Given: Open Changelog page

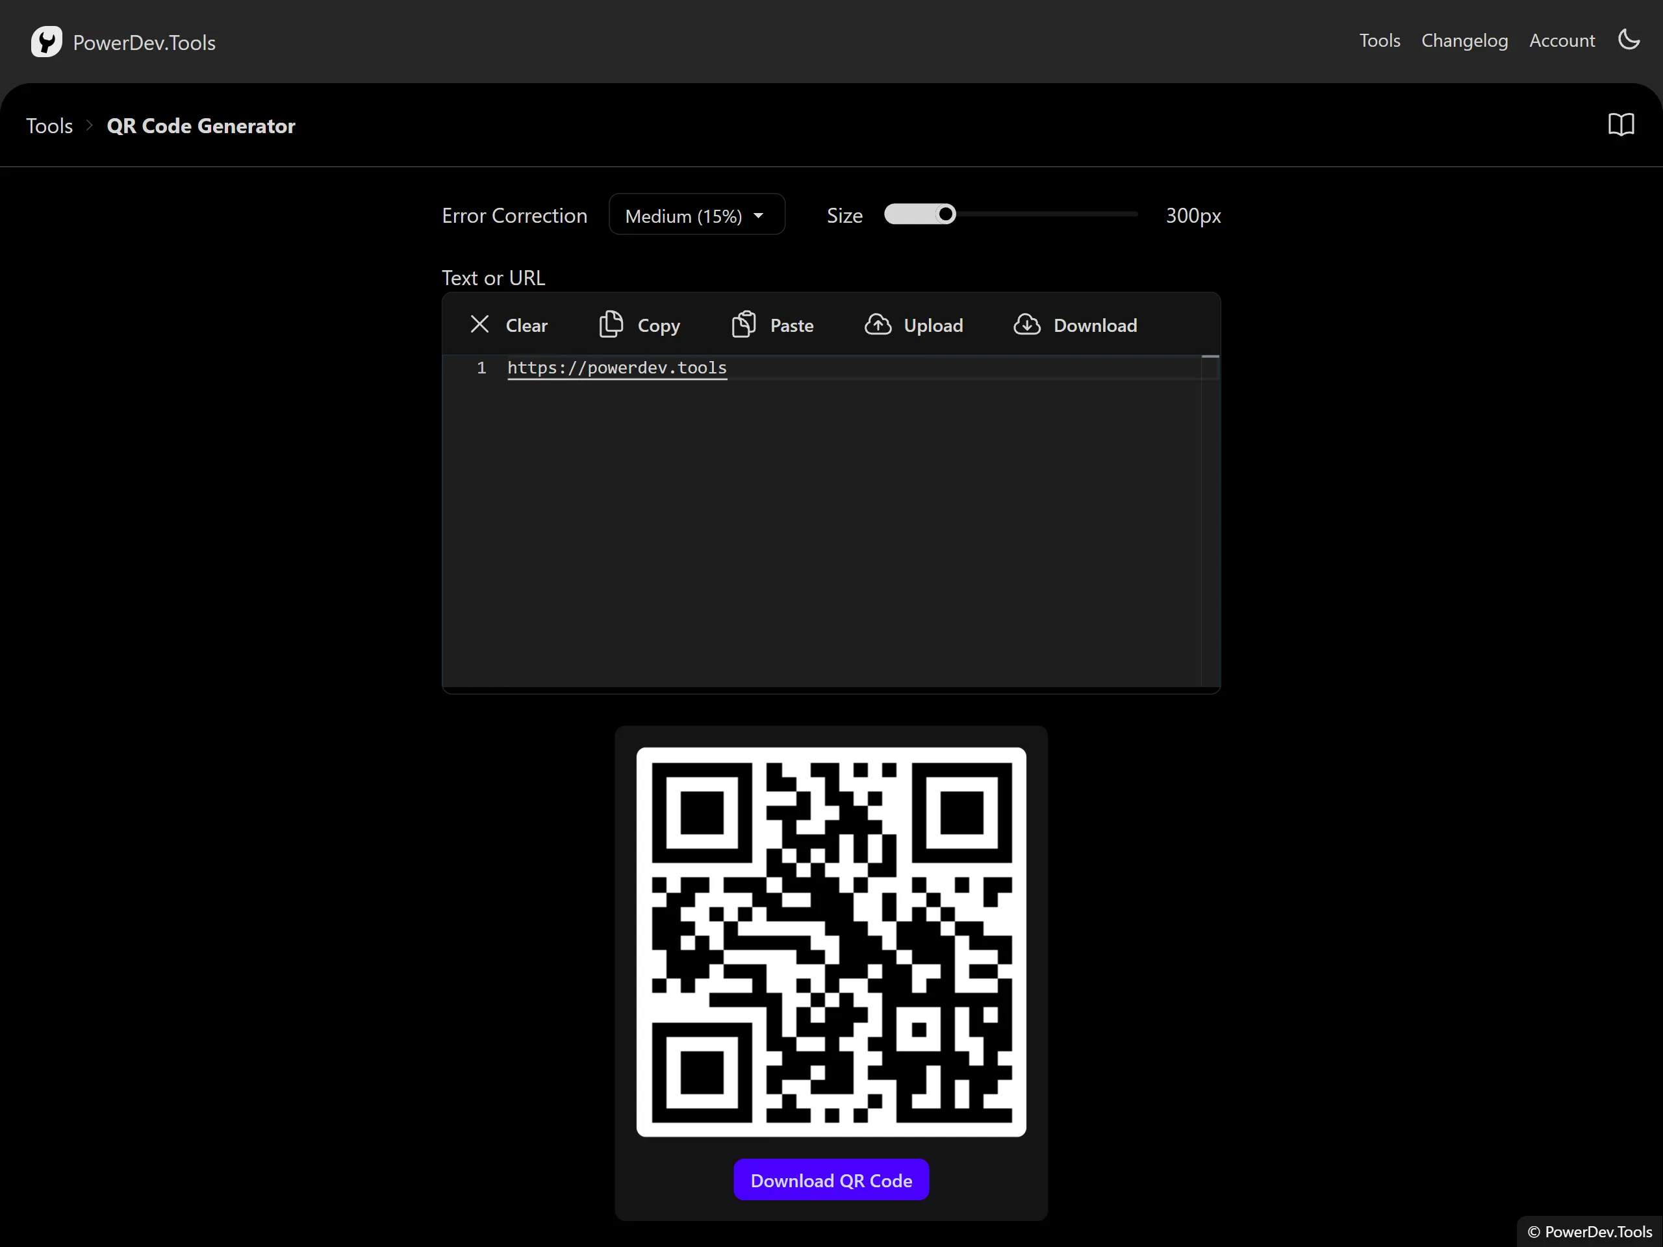Looking at the screenshot, I should pos(1464,40).
